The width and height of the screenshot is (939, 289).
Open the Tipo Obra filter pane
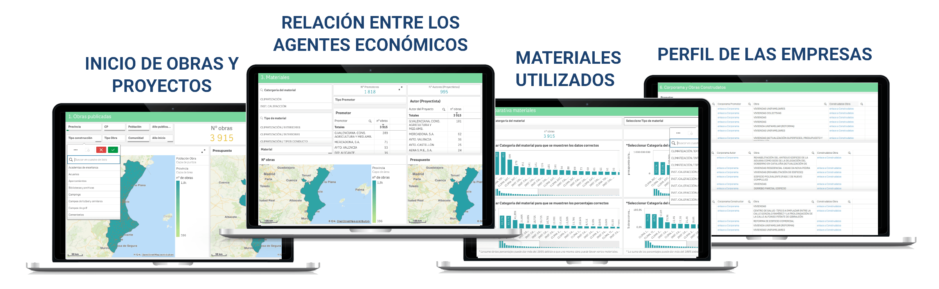114,138
